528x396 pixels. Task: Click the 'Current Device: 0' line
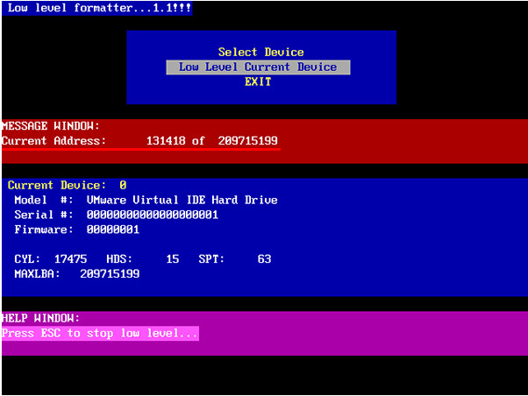67,186
